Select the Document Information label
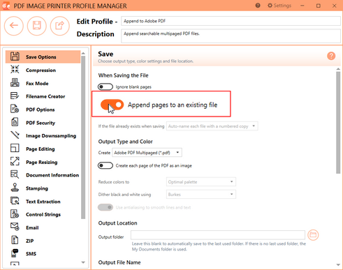 tap(52, 175)
